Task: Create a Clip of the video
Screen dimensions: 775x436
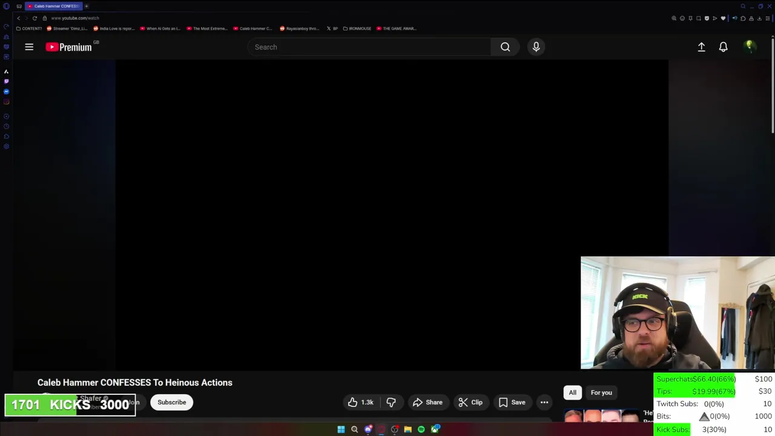Action: pyautogui.click(x=470, y=402)
